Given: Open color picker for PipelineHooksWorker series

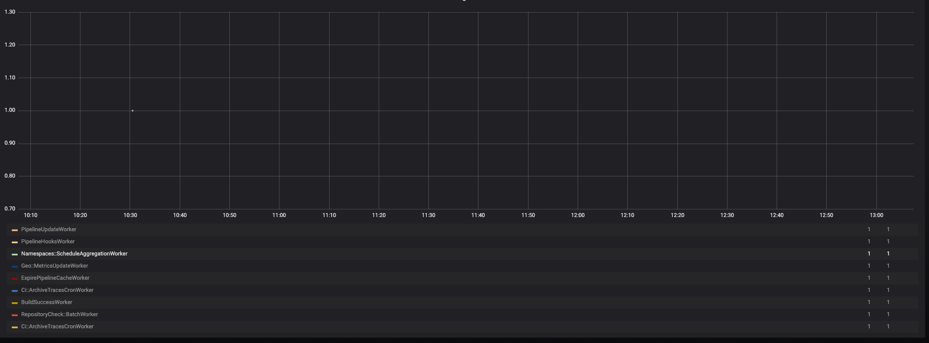Looking at the screenshot, I should [15, 242].
